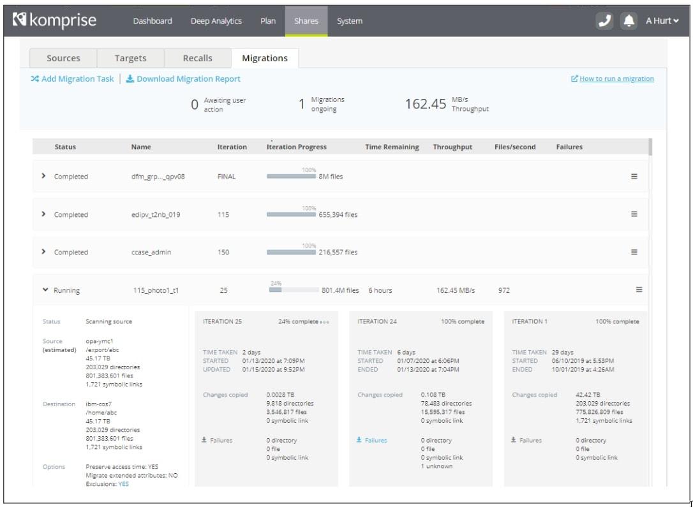Click the Exclusions YES link
Screen dimensions: 693x507
click(x=123, y=484)
